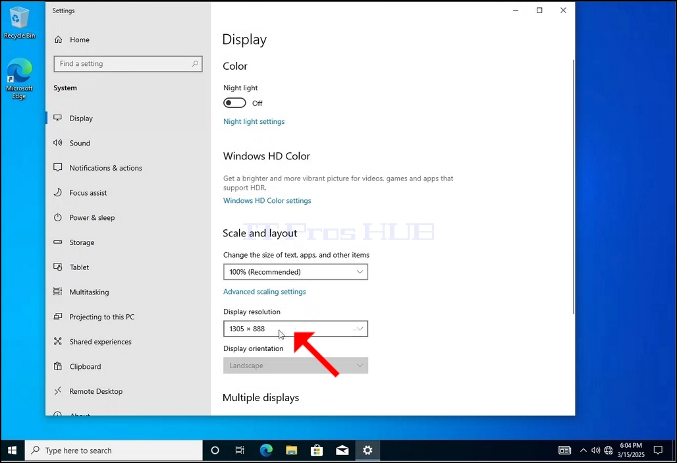Select the Sound speaker icon in sidebar
This screenshot has height=463, width=677.
click(x=58, y=142)
